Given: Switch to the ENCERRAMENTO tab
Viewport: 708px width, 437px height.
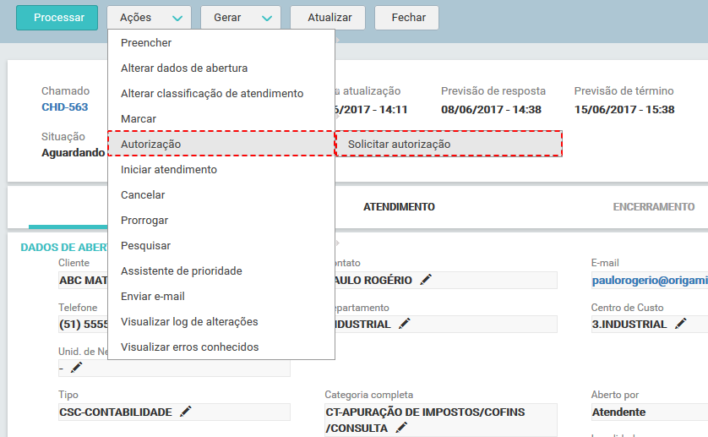Looking at the screenshot, I should [x=653, y=207].
